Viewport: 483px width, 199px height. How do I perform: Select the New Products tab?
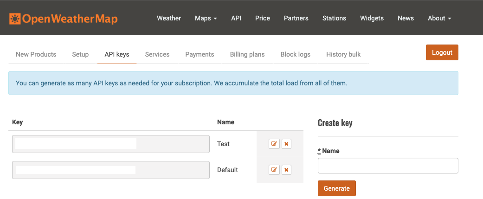(x=36, y=55)
